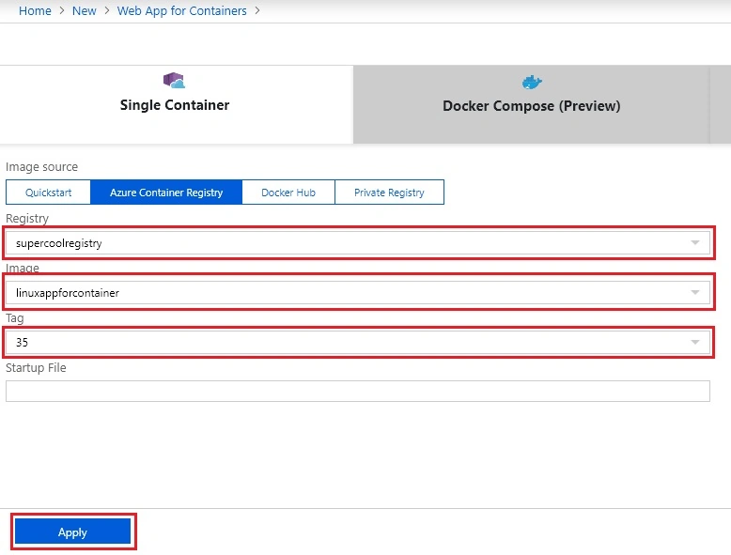Viewport: 731px width, 555px height.
Task: Choose Docker Hub image source
Action: (288, 193)
